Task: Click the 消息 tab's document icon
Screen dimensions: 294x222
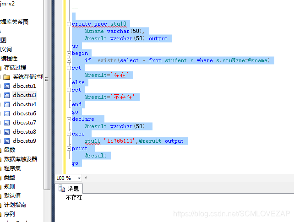Action: coord(62,188)
